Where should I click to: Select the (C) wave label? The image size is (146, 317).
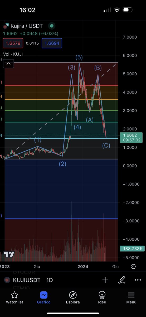(x=106, y=145)
